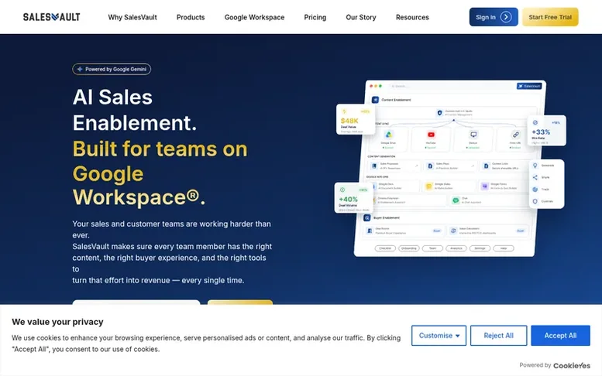Viewport: 602px width, 376px height.
Task: Click the +33% Win Rate card
Action: pos(546,131)
